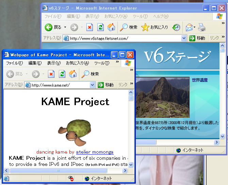Click address field showing www.v6stage.fletsnet.com
The width and height of the screenshot is (228, 185).
coord(125,38)
